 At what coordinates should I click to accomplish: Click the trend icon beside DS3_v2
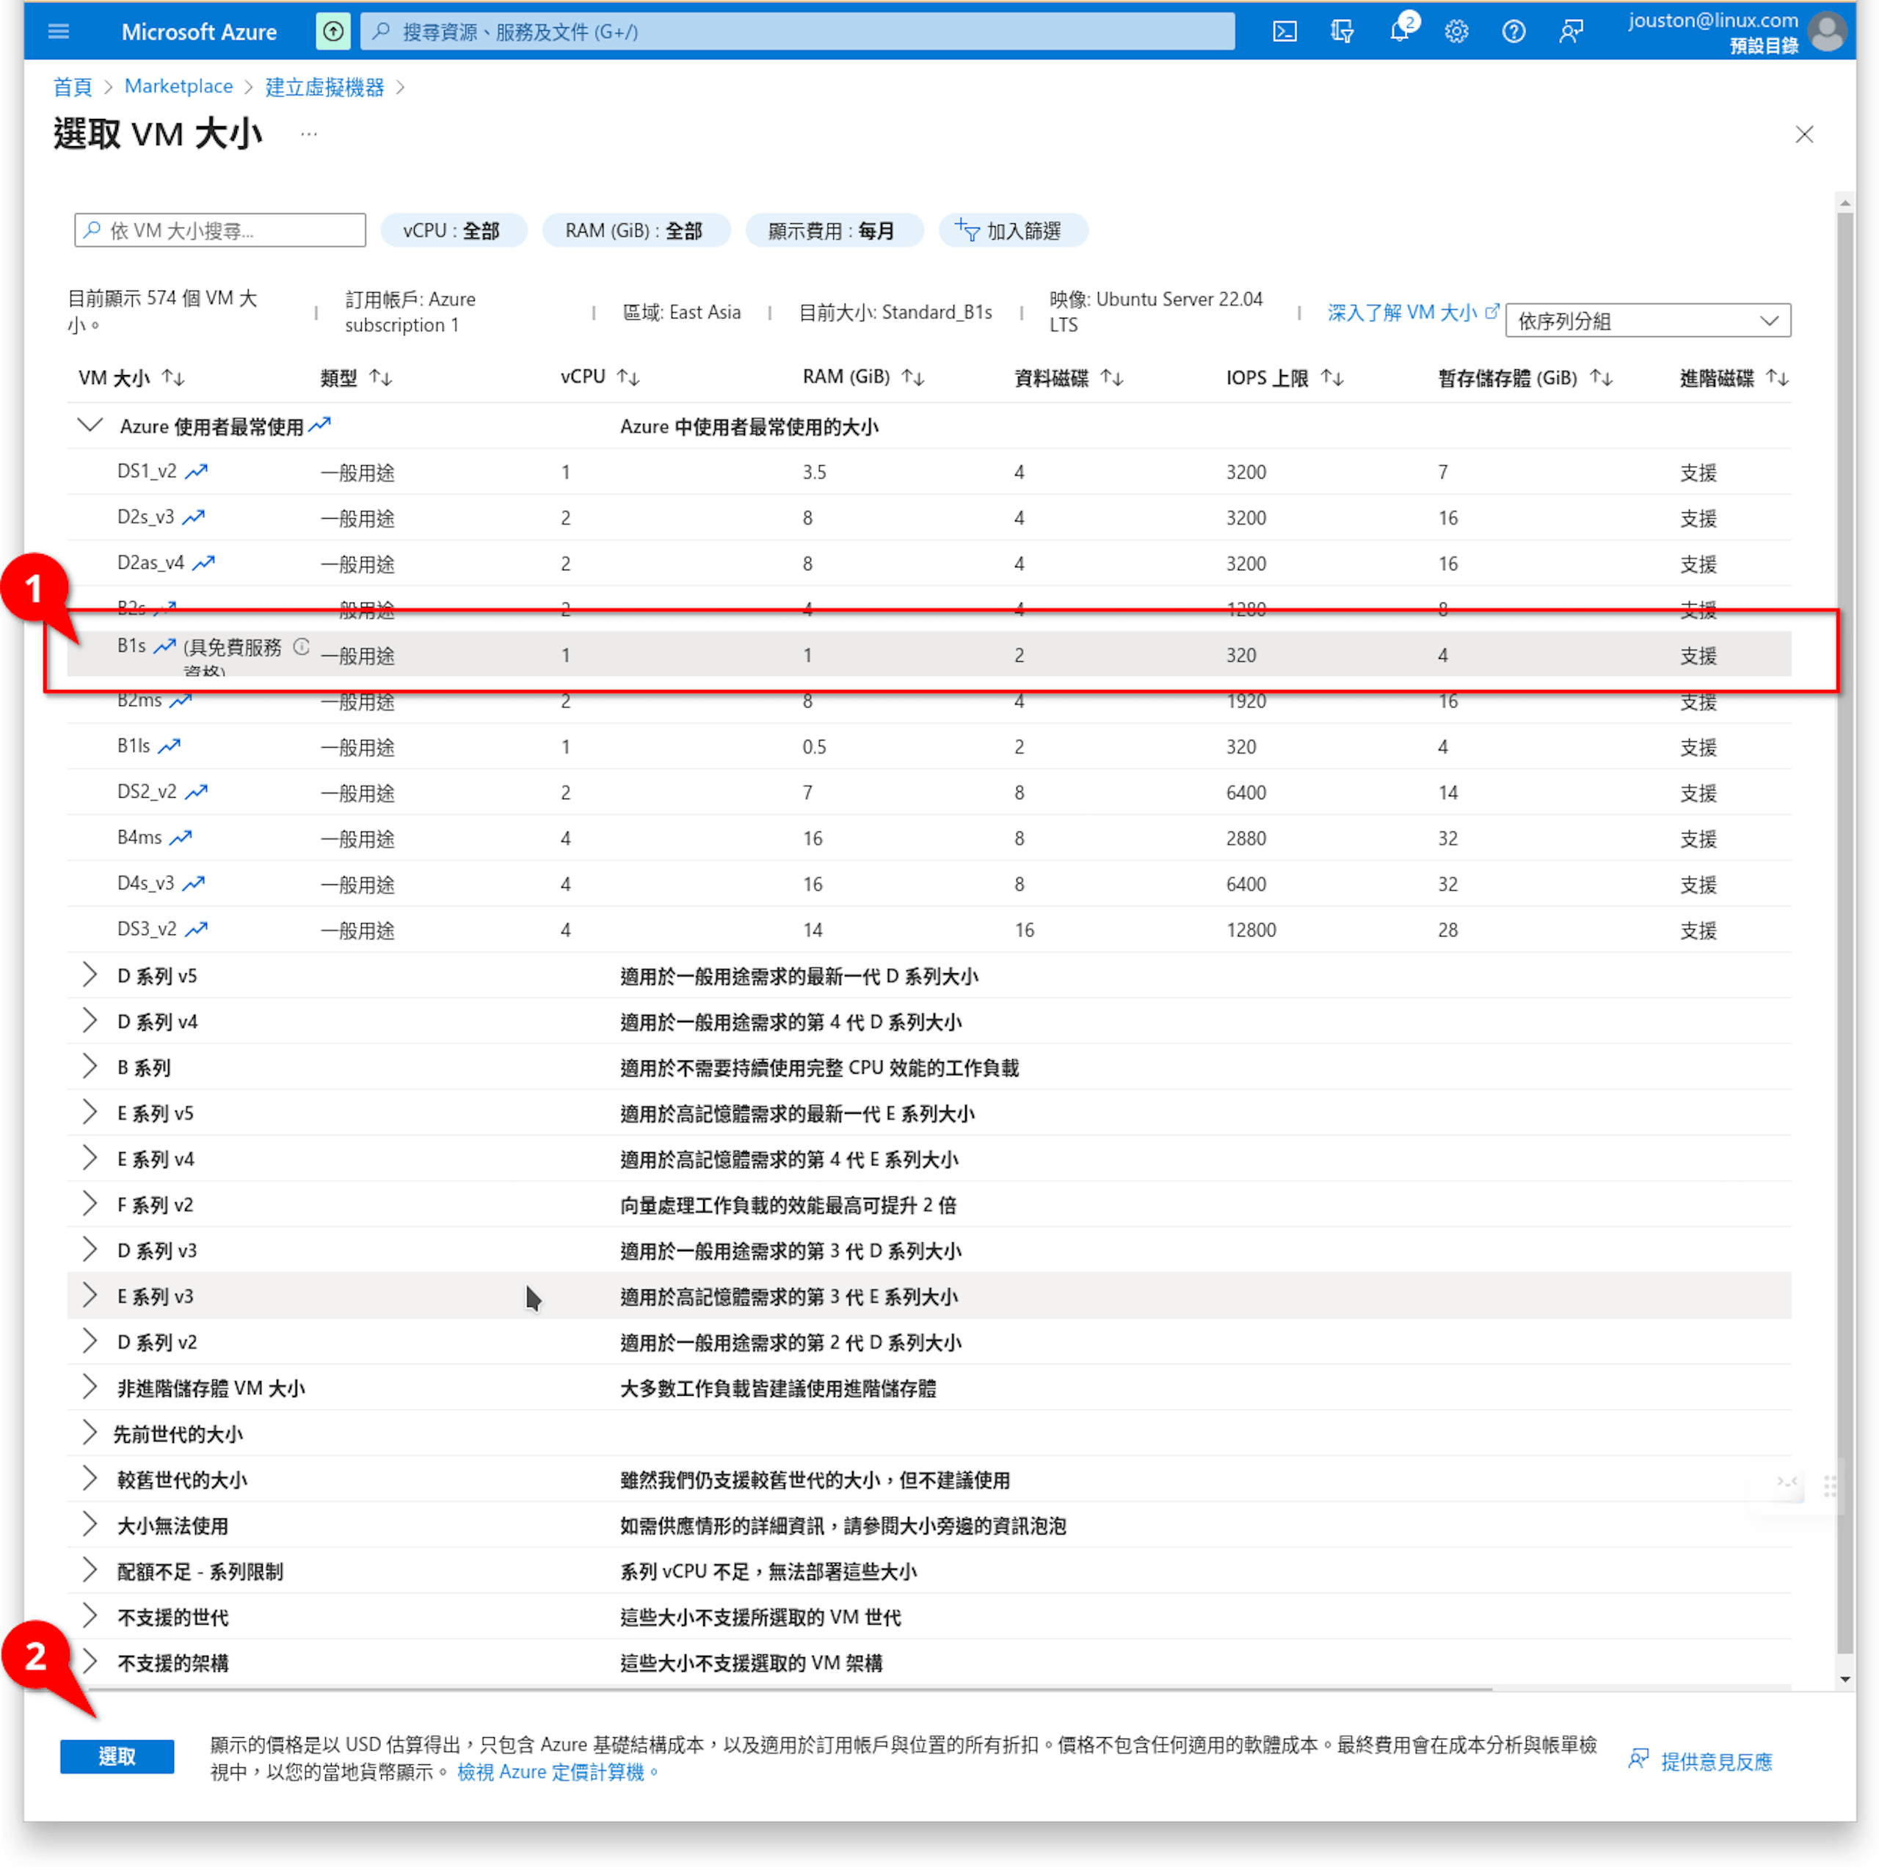tap(197, 928)
